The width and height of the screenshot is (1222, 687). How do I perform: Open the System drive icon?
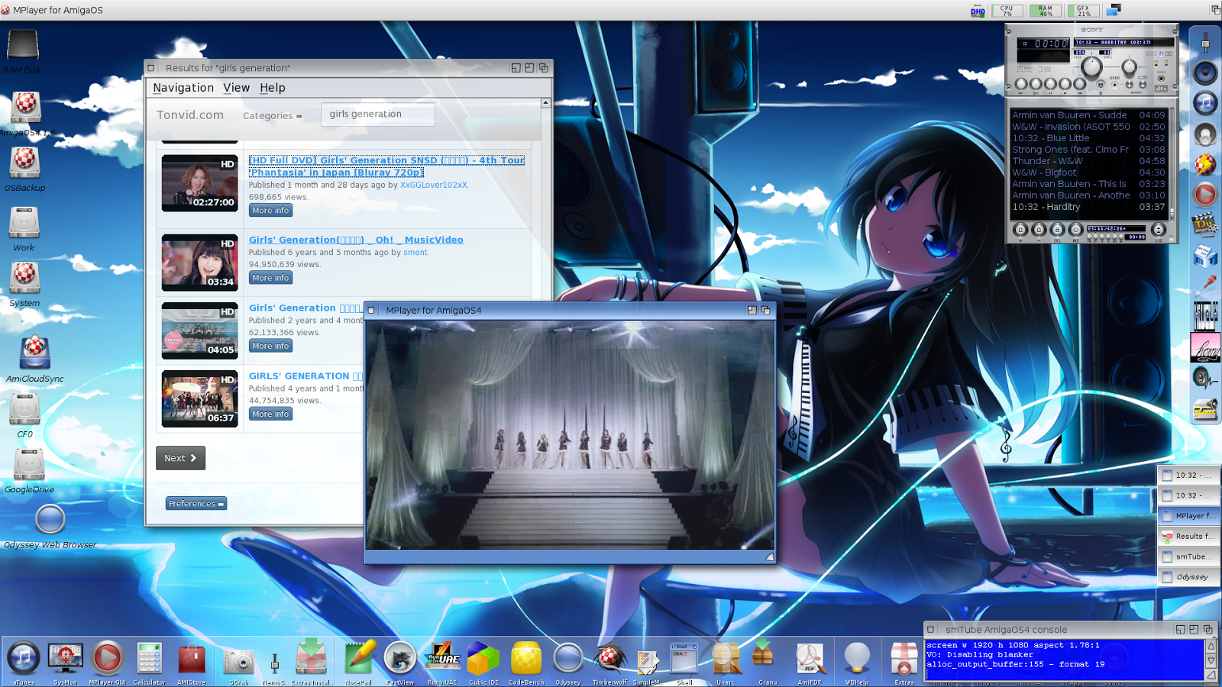pos(24,278)
